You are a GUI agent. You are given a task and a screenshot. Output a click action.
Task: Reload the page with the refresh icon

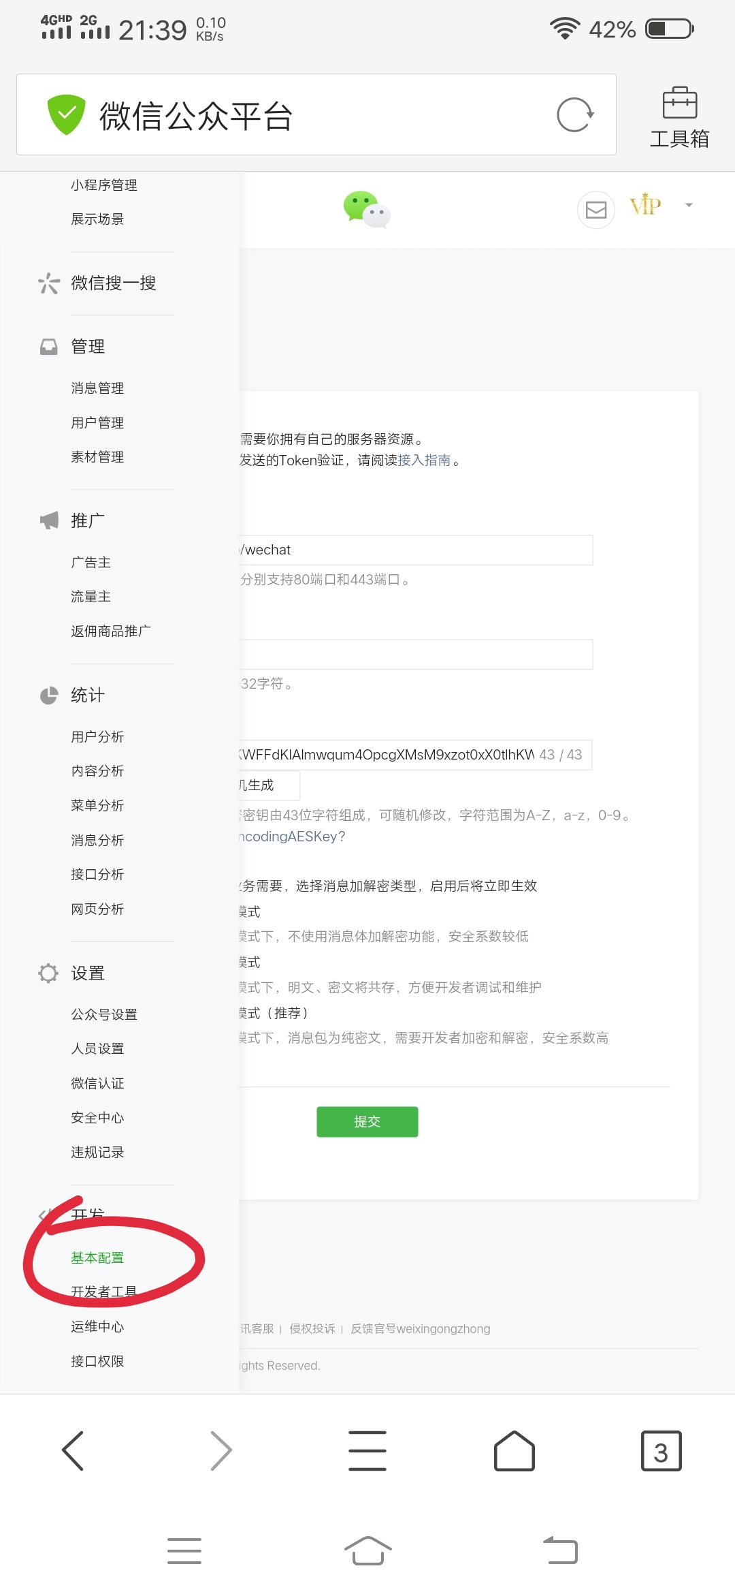pos(575,114)
